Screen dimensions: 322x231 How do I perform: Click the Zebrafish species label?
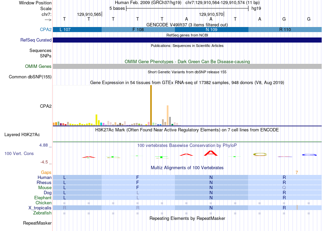coord(42,213)
